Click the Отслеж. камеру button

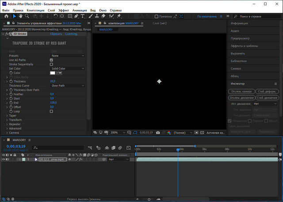pos(241,92)
